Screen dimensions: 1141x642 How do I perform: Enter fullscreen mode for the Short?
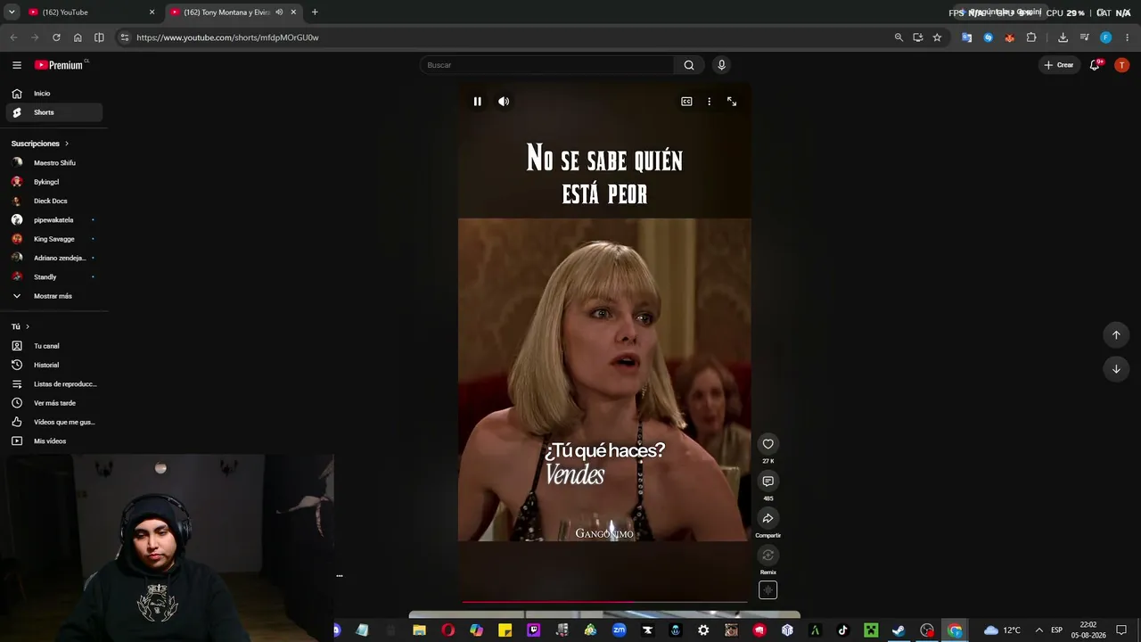click(x=732, y=102)
